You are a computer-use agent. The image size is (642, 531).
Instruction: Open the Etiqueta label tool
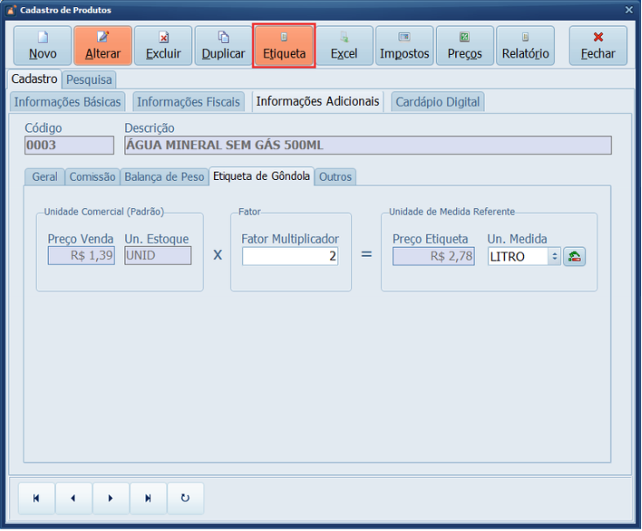click(x=284, y=45)
